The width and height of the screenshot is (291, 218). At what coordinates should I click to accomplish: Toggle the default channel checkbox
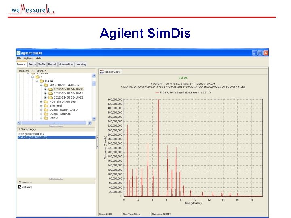20,187
